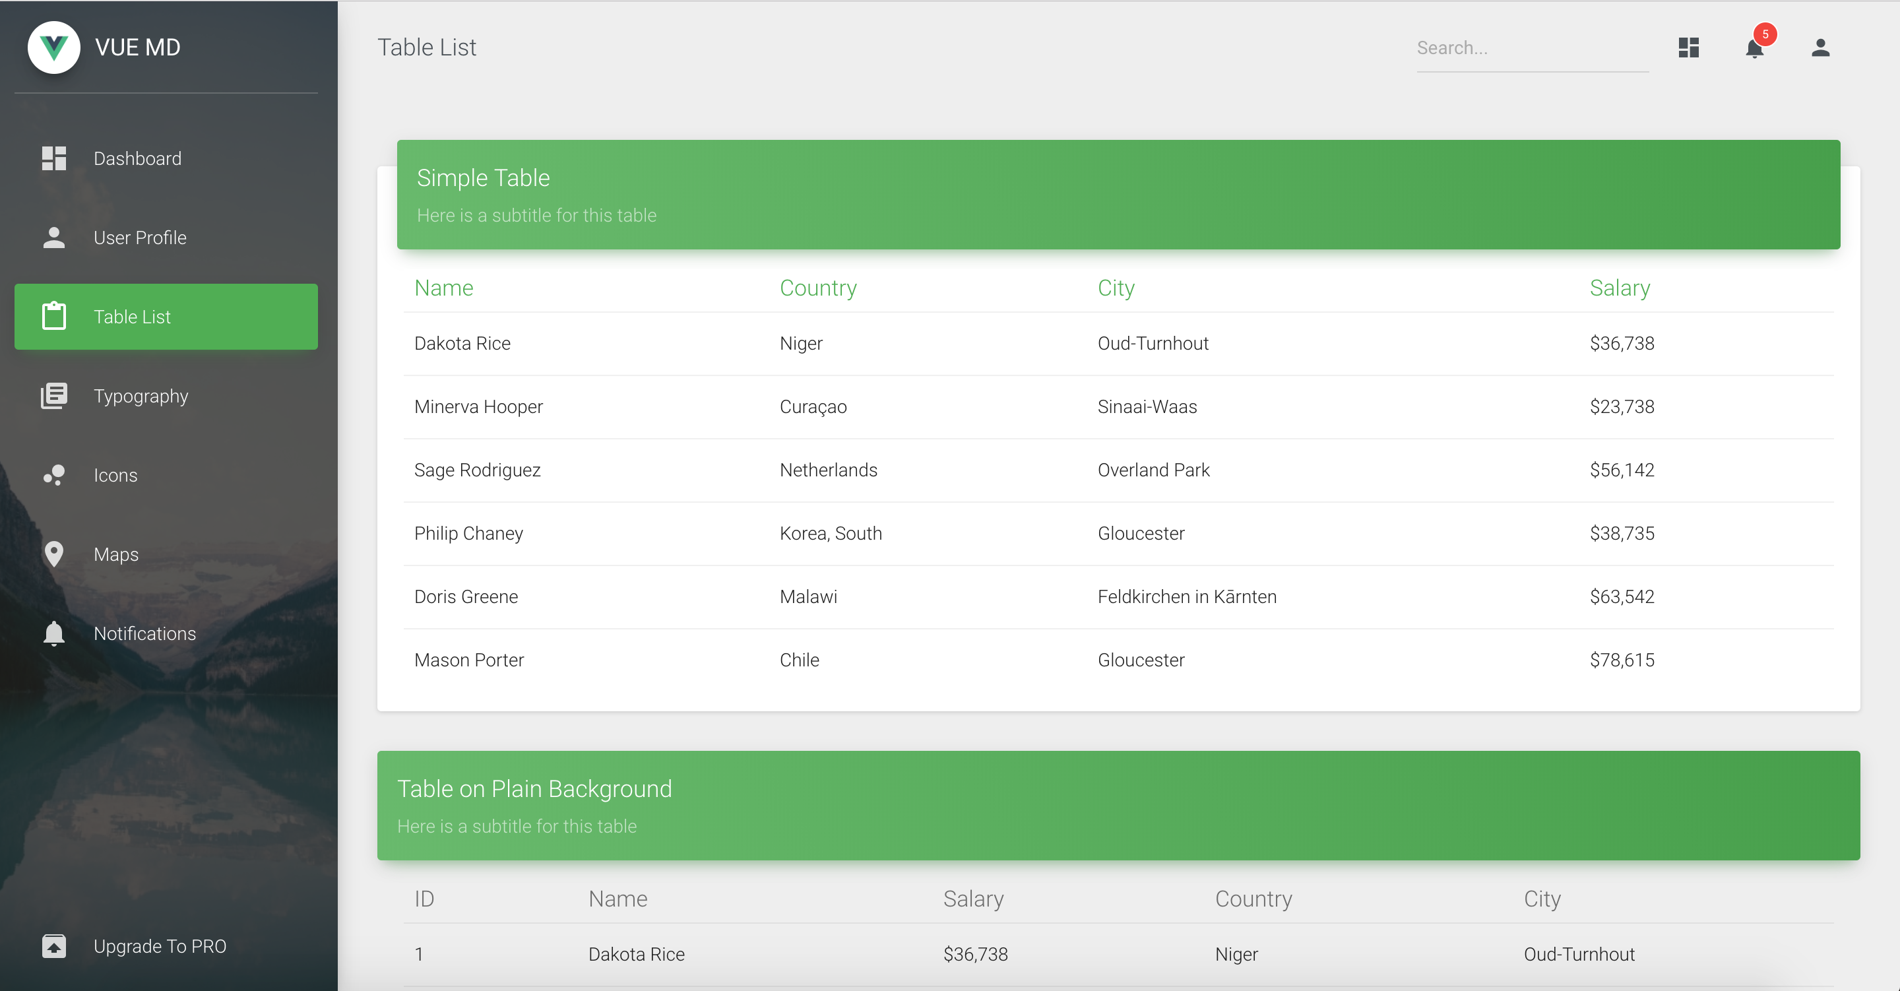The width and height of the screenshot is (1900, 991).
Task: Click the Salary column header in Simple Table
Action: [1620, 288]
